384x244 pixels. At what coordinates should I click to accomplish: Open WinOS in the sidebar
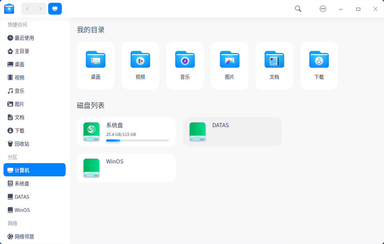[x=35, y=210]
